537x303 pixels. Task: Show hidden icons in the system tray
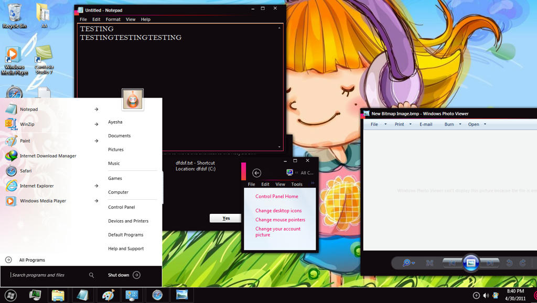(476, 295)
